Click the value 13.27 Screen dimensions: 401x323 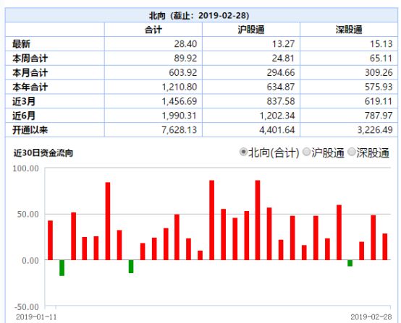(283, 44)
